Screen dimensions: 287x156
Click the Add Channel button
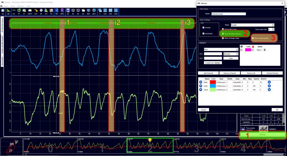tap(208, 73)
